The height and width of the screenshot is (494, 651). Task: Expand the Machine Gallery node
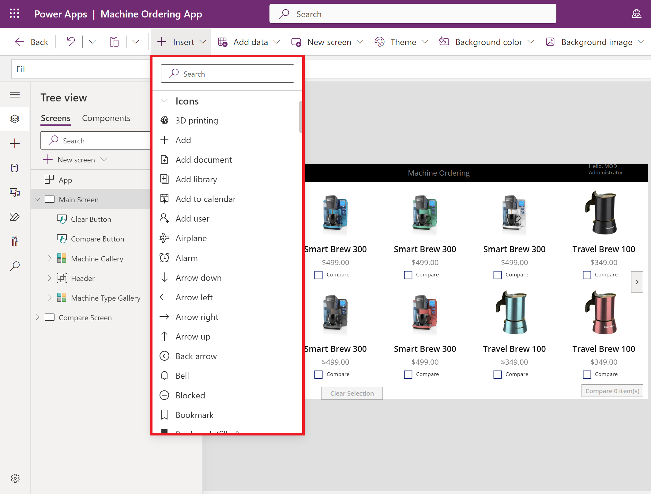(50, 259)
